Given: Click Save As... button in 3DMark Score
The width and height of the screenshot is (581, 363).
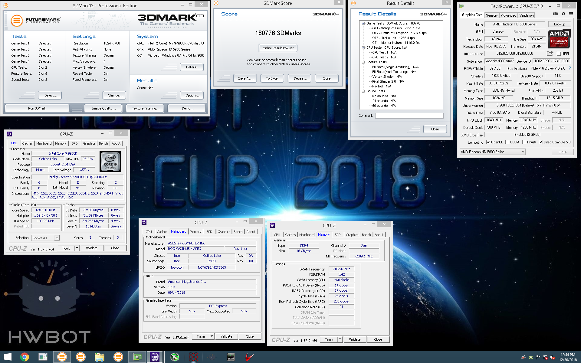Looking at the screenshot, I should [x=246, y=78].
